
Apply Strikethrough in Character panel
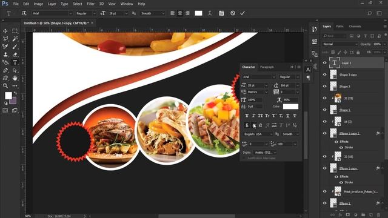(295, 116)
